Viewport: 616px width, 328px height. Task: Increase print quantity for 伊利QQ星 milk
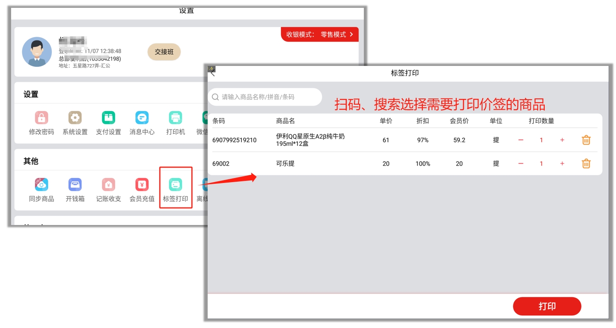tap(562, 140)
